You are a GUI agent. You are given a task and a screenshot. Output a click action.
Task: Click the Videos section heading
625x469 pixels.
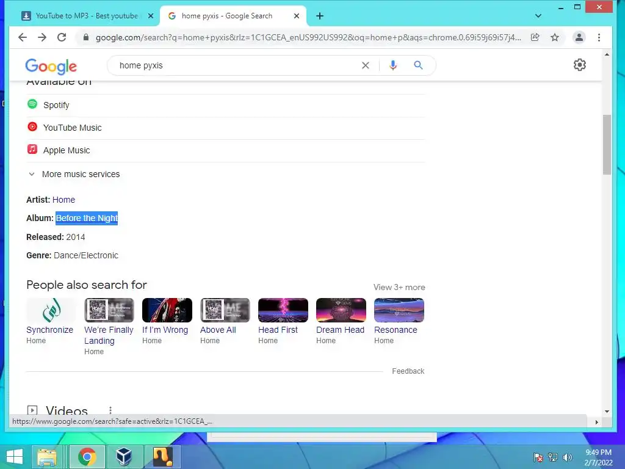pos(67,410)
